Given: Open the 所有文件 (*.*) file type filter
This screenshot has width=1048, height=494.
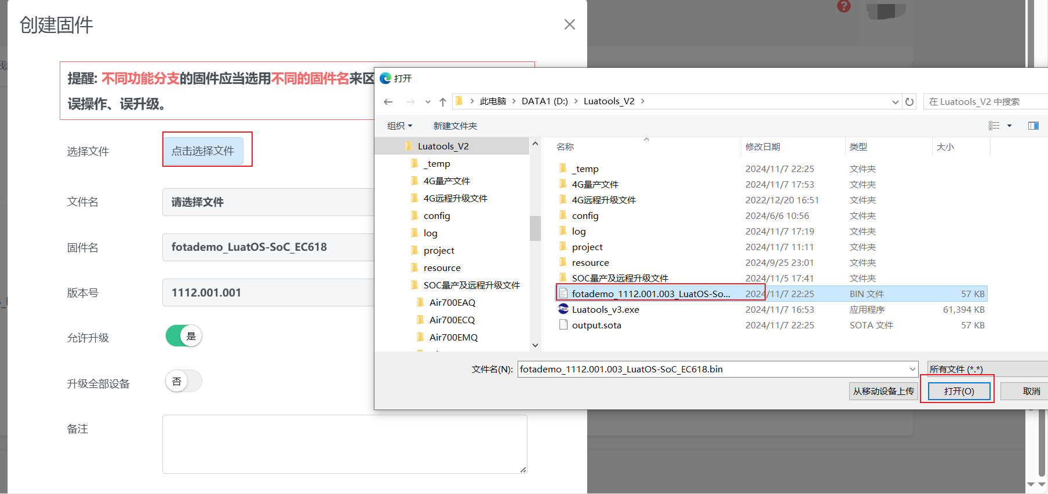Looking at the screenshot, I should (988, 369).
